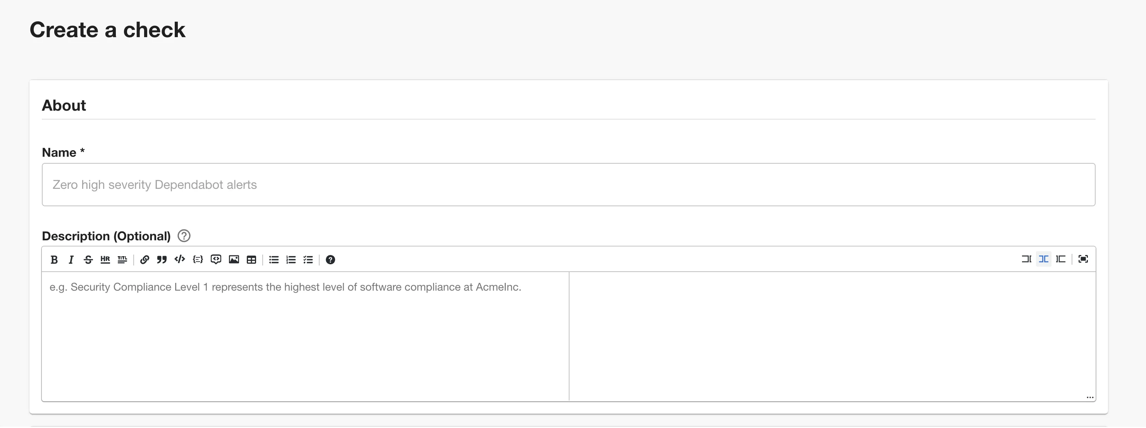The width and height of the screenshot is (1146, 428).
Task: Enter fullscreen editor mode
Action: 1083,259
